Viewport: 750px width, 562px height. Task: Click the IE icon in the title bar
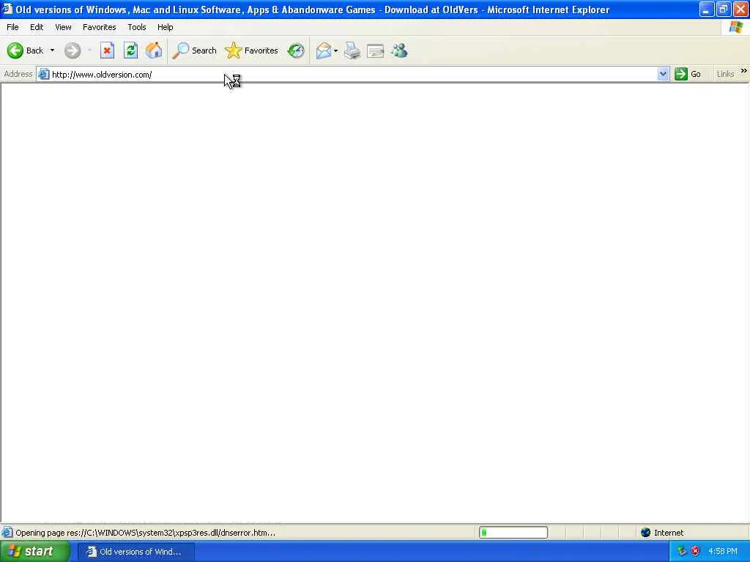[7, 9]
